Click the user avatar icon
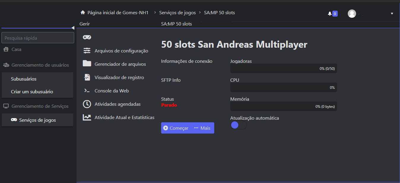400x183 pixels. click(x=352, y=14)
